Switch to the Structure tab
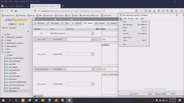Screen dimensions: 184x103 53,23
